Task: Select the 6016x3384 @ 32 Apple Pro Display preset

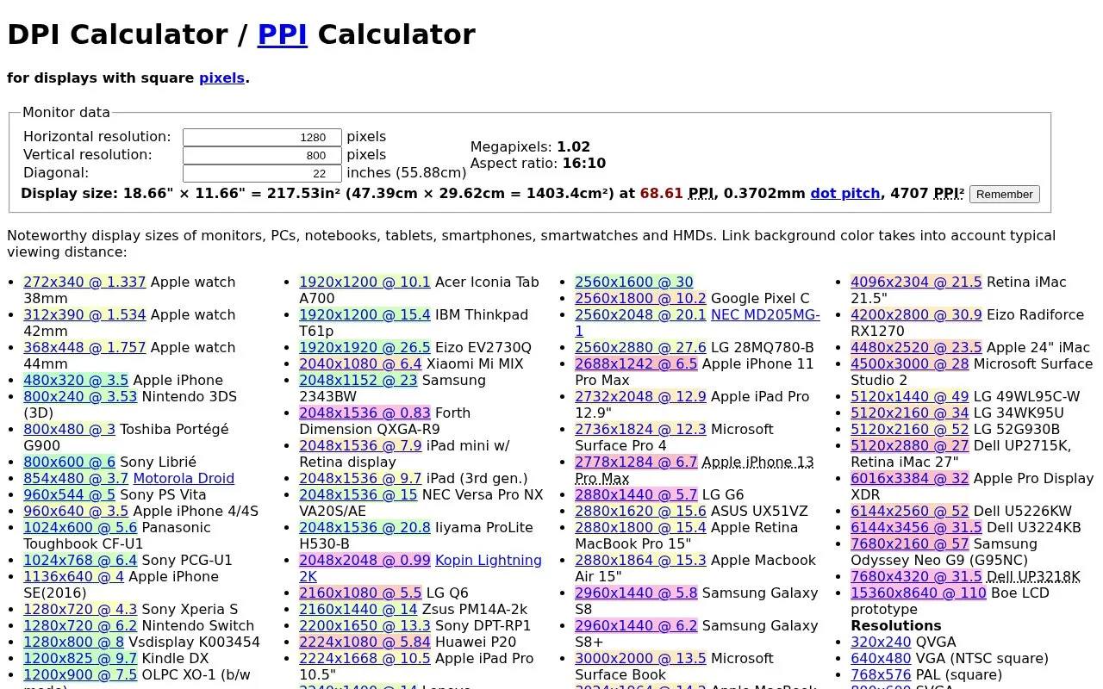Action: [909, 478]
